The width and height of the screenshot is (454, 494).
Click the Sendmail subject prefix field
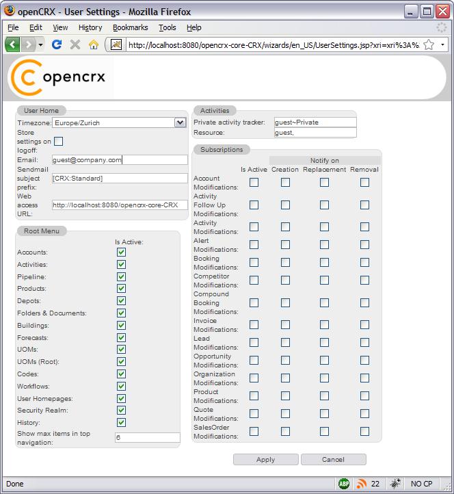120,179
